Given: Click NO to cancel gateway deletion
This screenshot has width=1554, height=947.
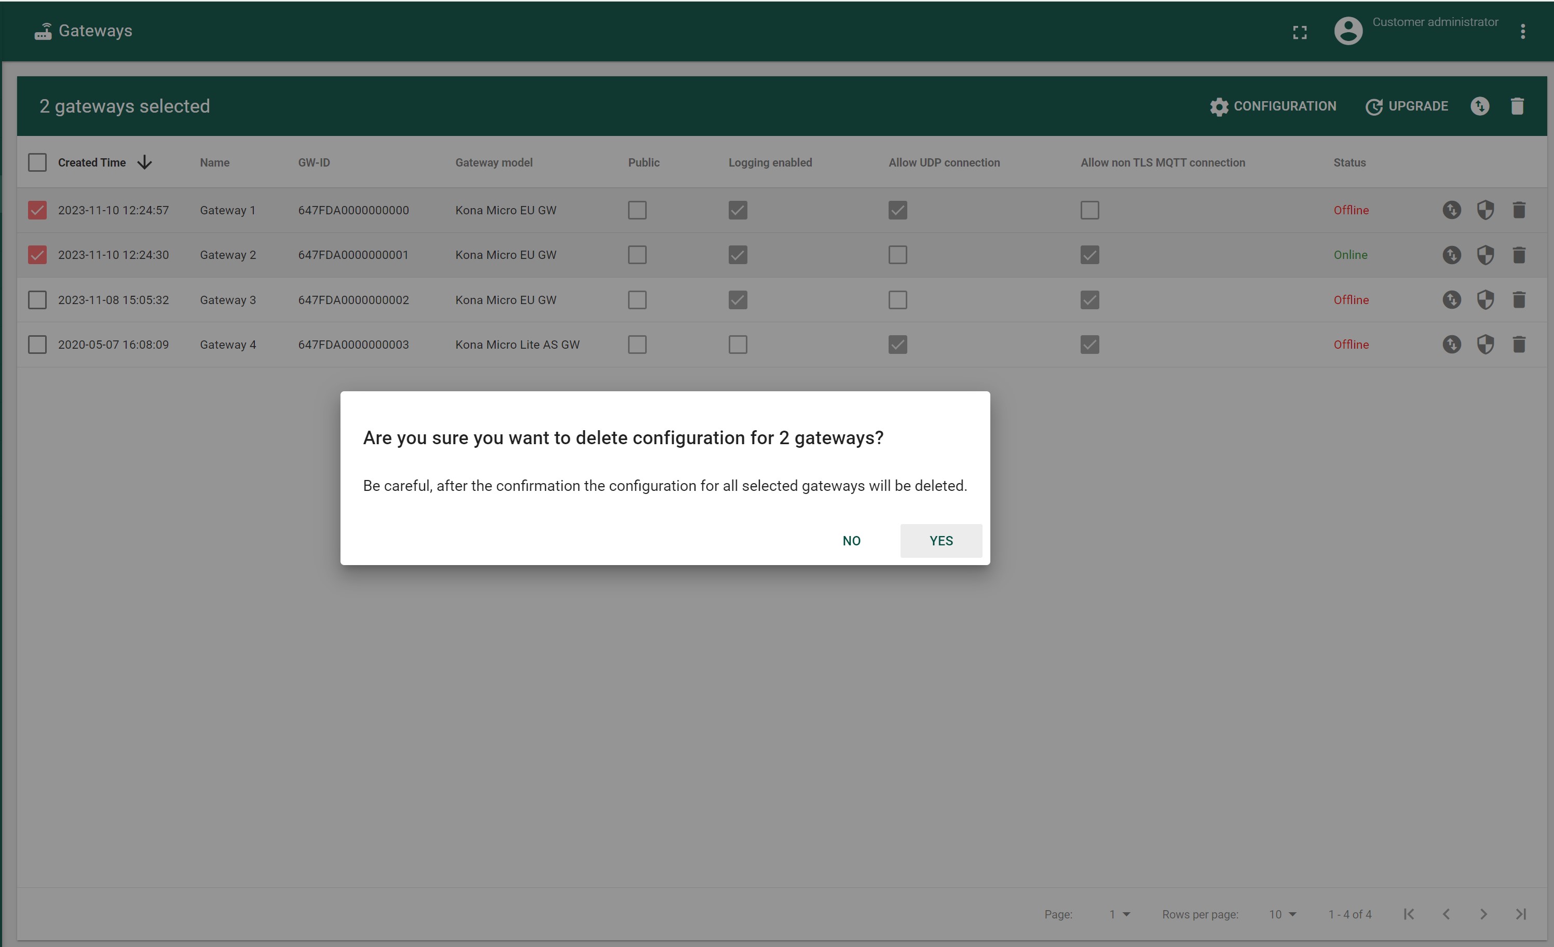Looking at the screenshot, I should point(851,541).
